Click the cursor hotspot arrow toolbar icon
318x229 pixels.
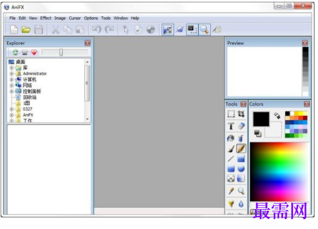click(126, 30)
